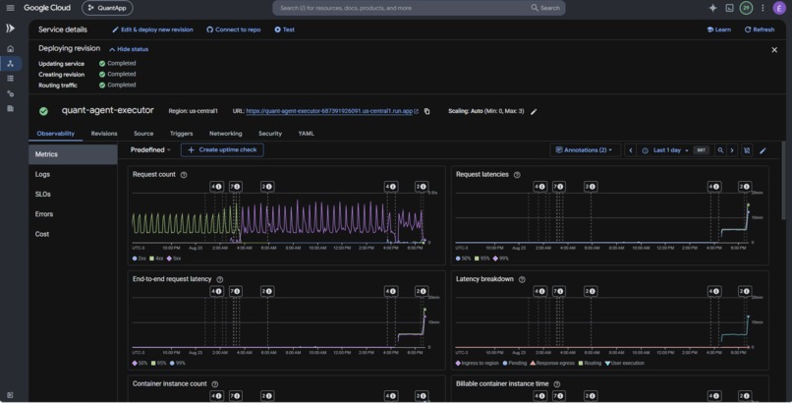This screenshot has height=403, width=792.
Task: Show help for Latency breakdown chart
Action: click(x=522, y=279)
